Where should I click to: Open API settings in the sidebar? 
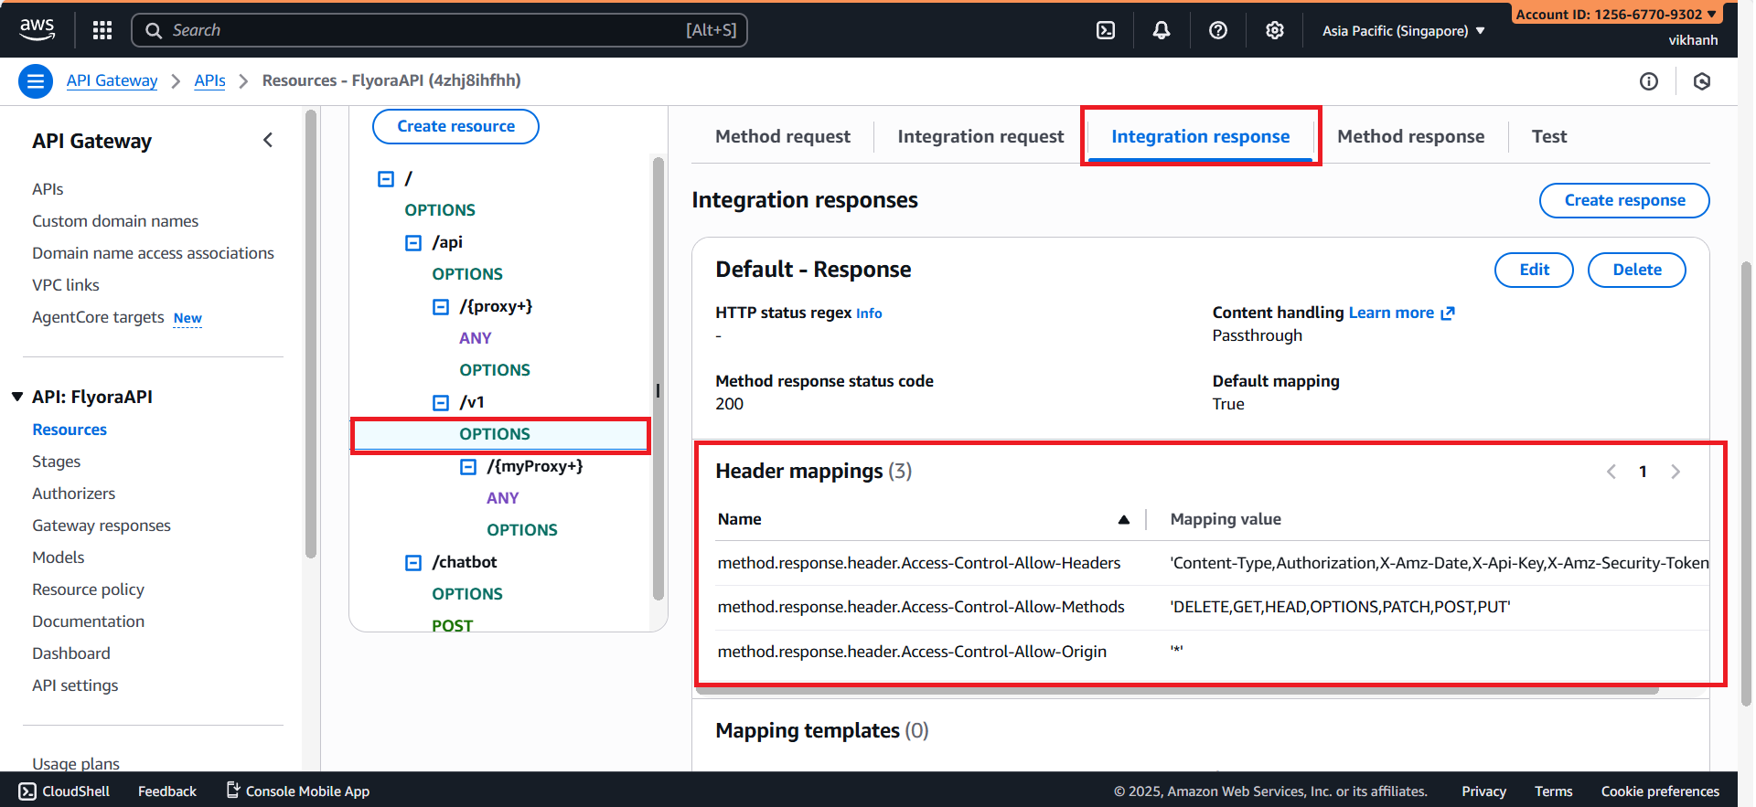75,685
